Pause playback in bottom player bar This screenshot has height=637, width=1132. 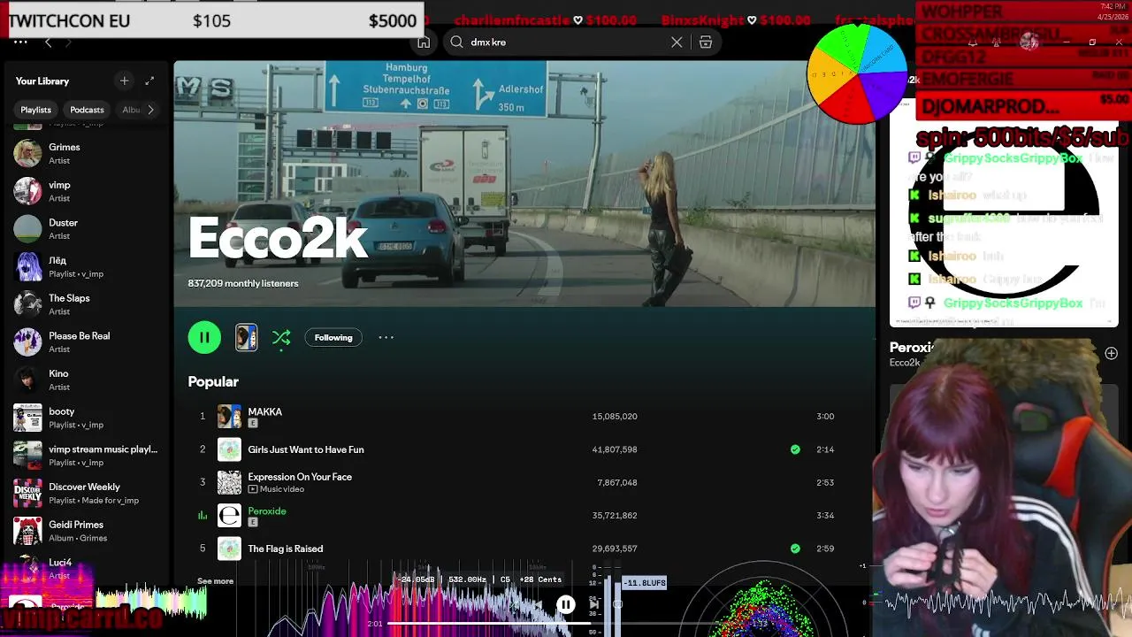click(565, 605)
